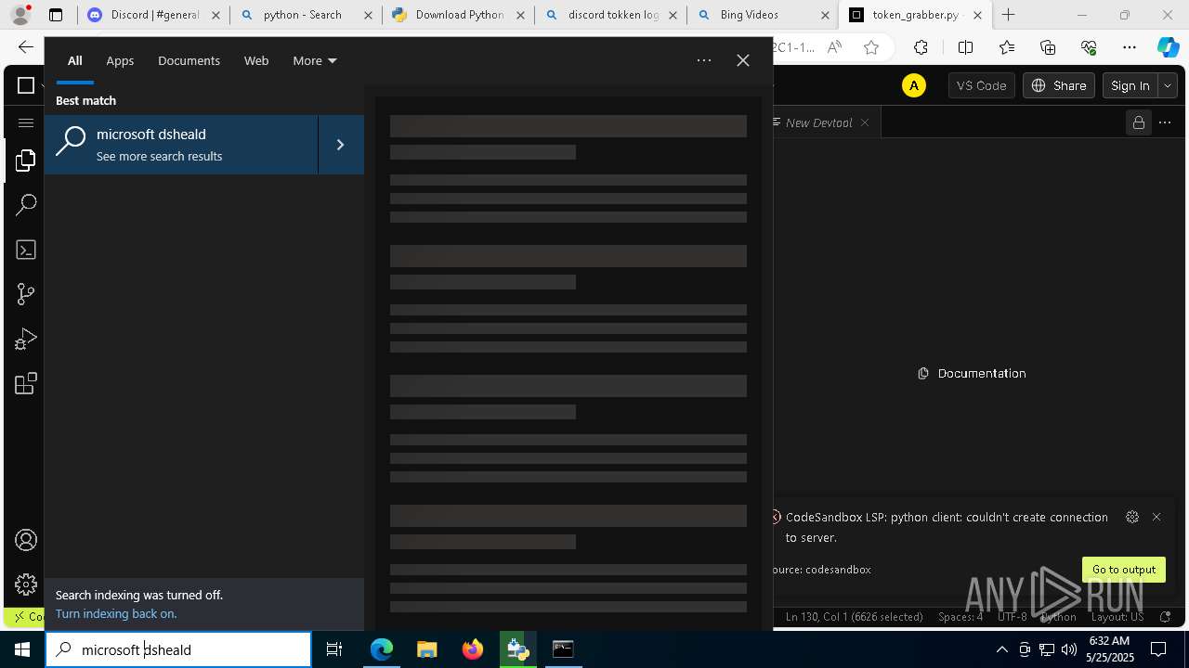Switch to python - Search browser tab

[x=306, y=15]
